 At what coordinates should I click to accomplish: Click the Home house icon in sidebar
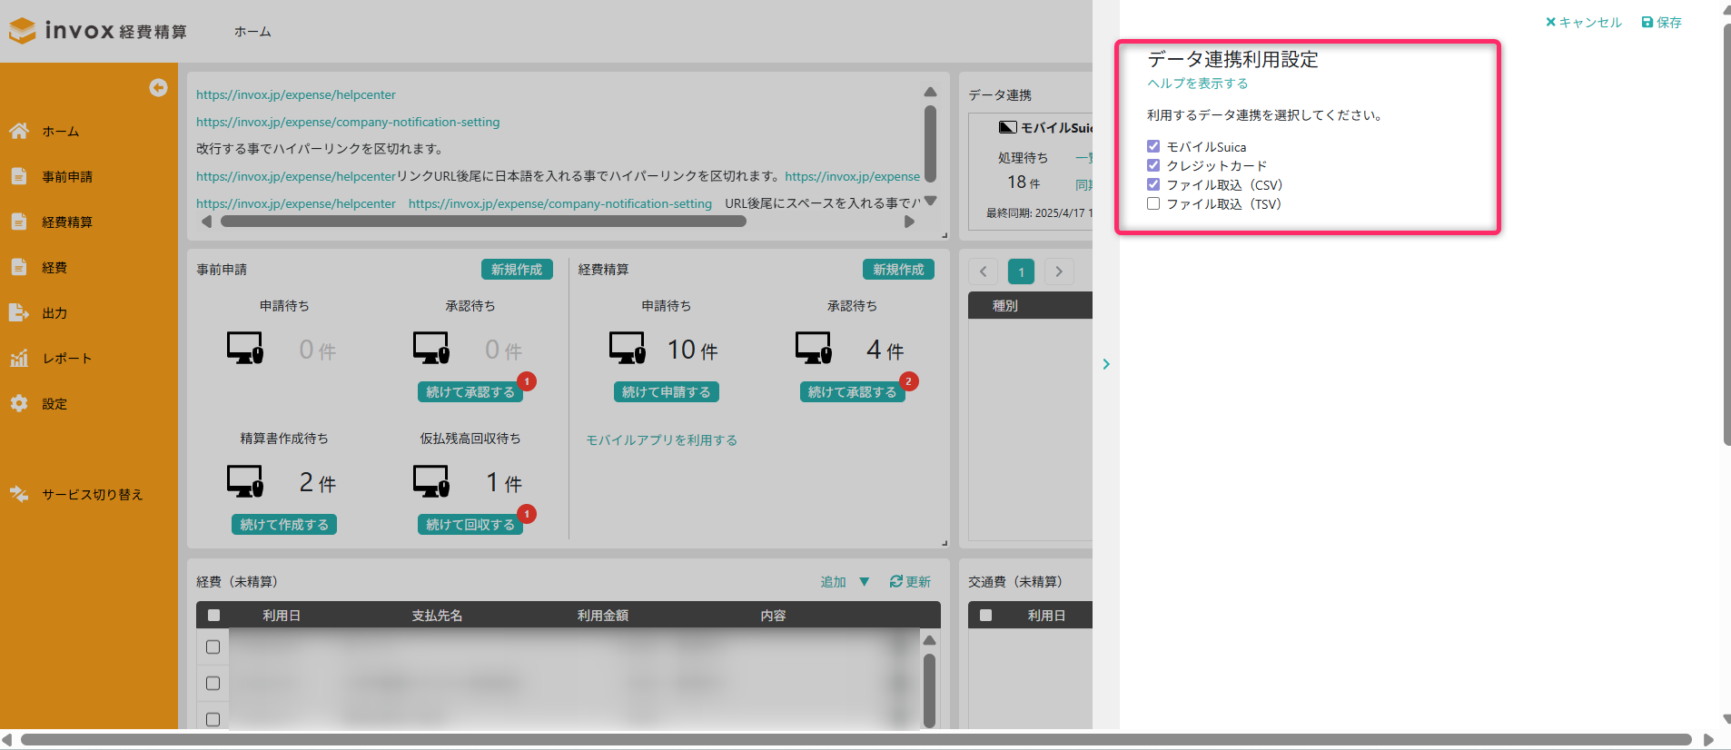[19, 131]
